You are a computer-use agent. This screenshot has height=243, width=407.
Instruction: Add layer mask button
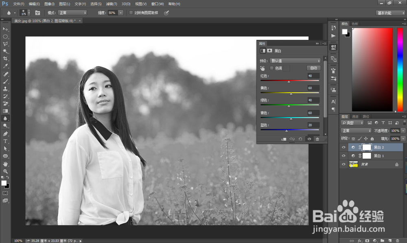pos(367,241)
